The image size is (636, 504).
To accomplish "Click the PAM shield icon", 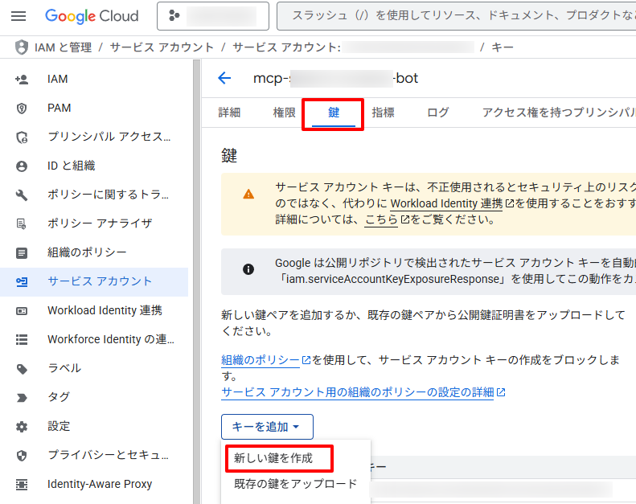I will [x=22, y=108].
